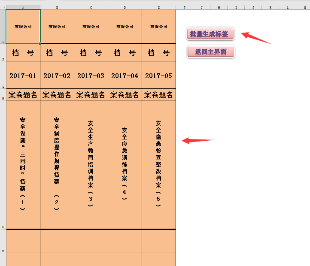Select row 6 header
Screen dimensions: 310x266
(x=3, y=165)
